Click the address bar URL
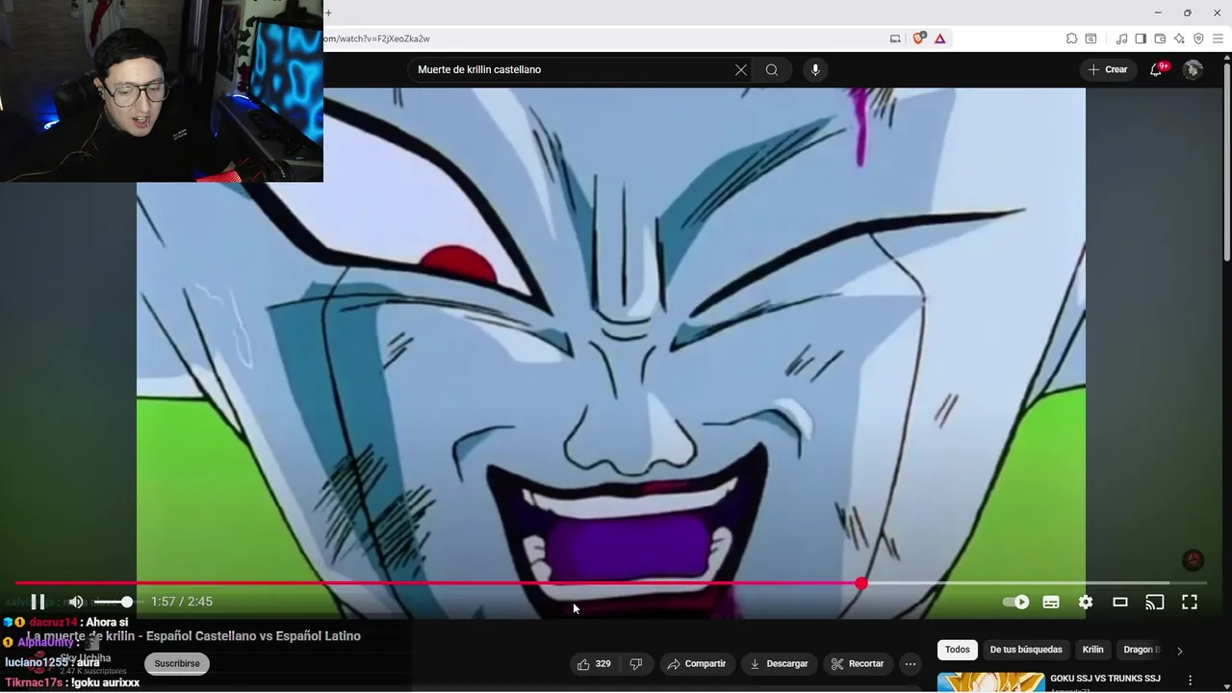 377,38
